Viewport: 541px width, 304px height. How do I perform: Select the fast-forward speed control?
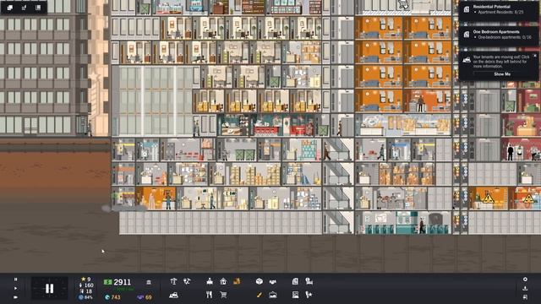pos(15,296)
